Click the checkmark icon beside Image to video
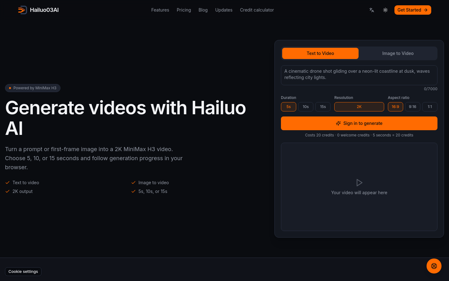 tap(133, 183)
